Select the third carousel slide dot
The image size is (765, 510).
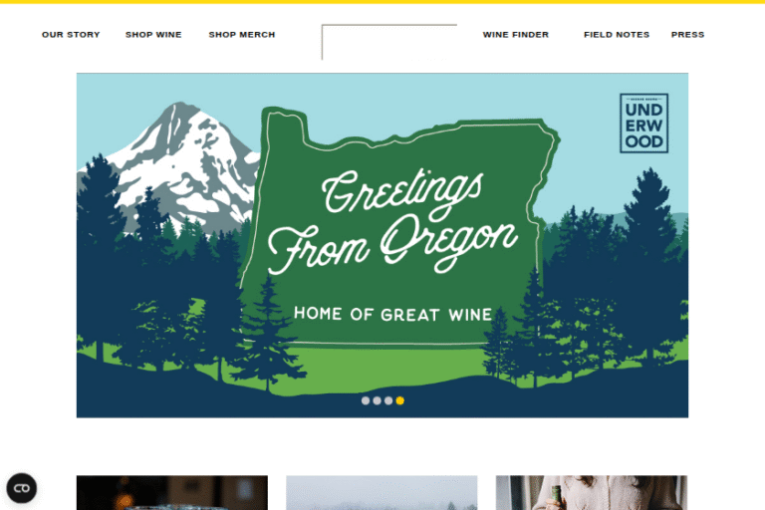pos(388,400)
